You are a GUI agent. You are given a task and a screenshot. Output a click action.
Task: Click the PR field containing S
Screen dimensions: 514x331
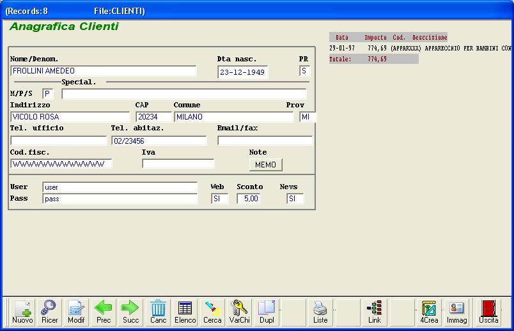pos(304,71)
